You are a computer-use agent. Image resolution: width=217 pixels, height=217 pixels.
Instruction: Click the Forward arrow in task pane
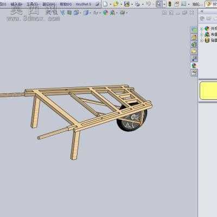tap(209, 18)
